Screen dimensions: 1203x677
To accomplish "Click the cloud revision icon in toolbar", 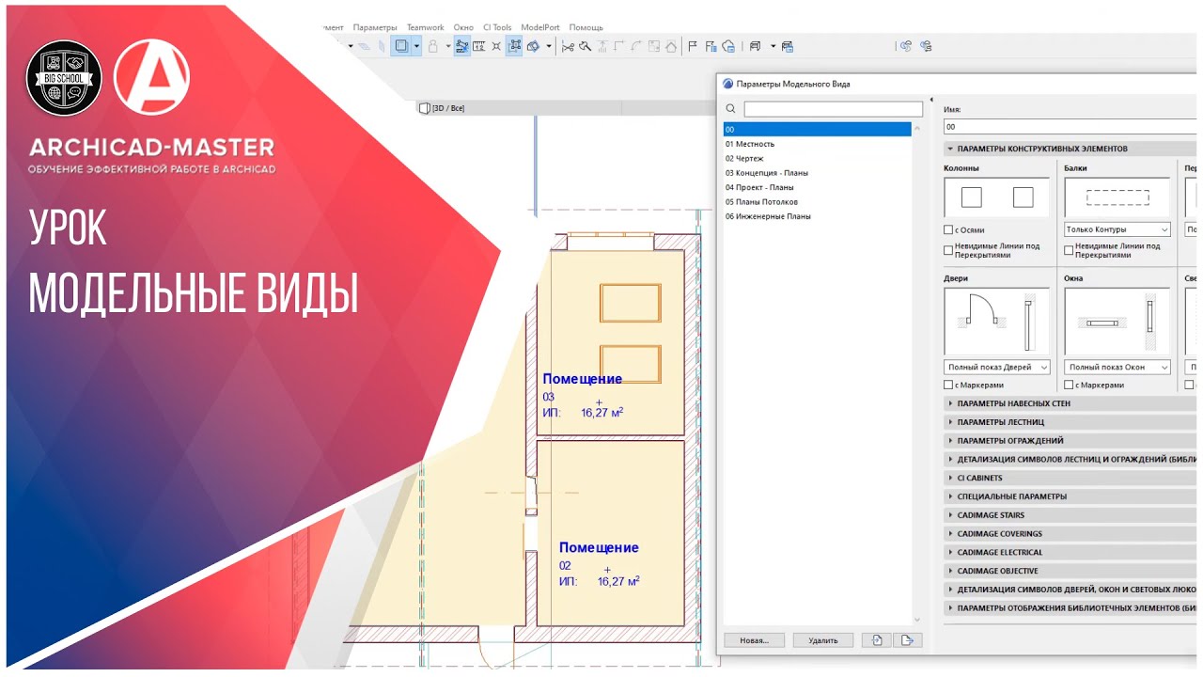I will click(x=728, y=45).
